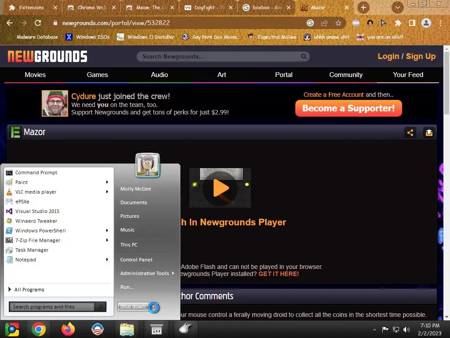Click GET IT HERE link

(279, 274)
